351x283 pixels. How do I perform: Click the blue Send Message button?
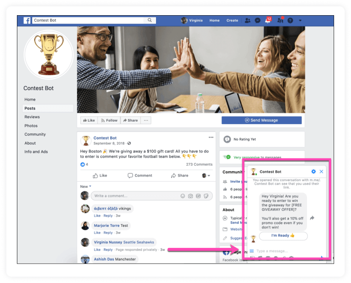point(261,120)
